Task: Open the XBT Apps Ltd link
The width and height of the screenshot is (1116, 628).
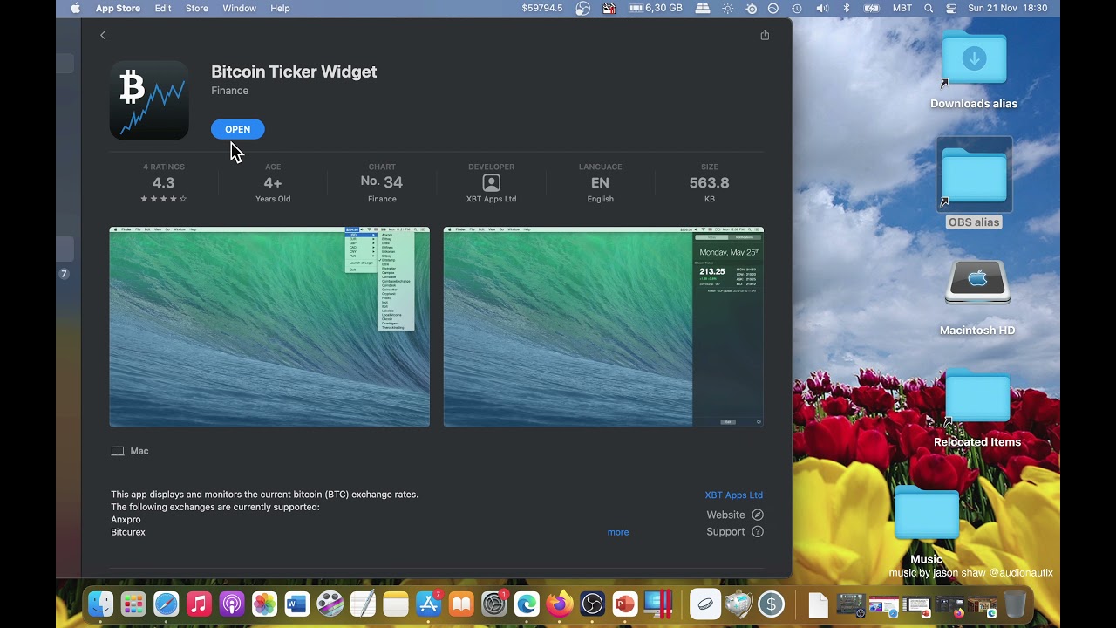Action: coord(734,495)
